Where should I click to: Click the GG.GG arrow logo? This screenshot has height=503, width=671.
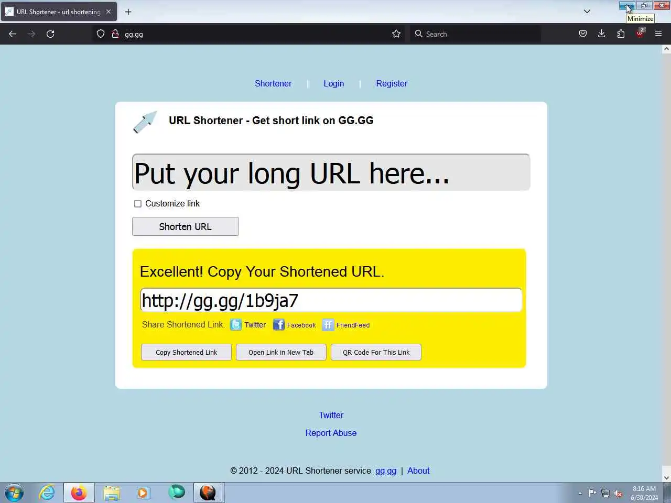[x=145, y=122]
